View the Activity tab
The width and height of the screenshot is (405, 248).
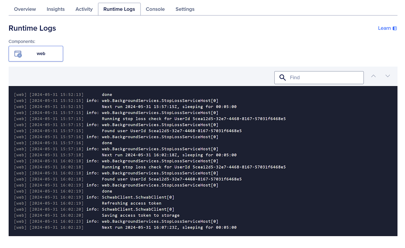tap(84, 9)
